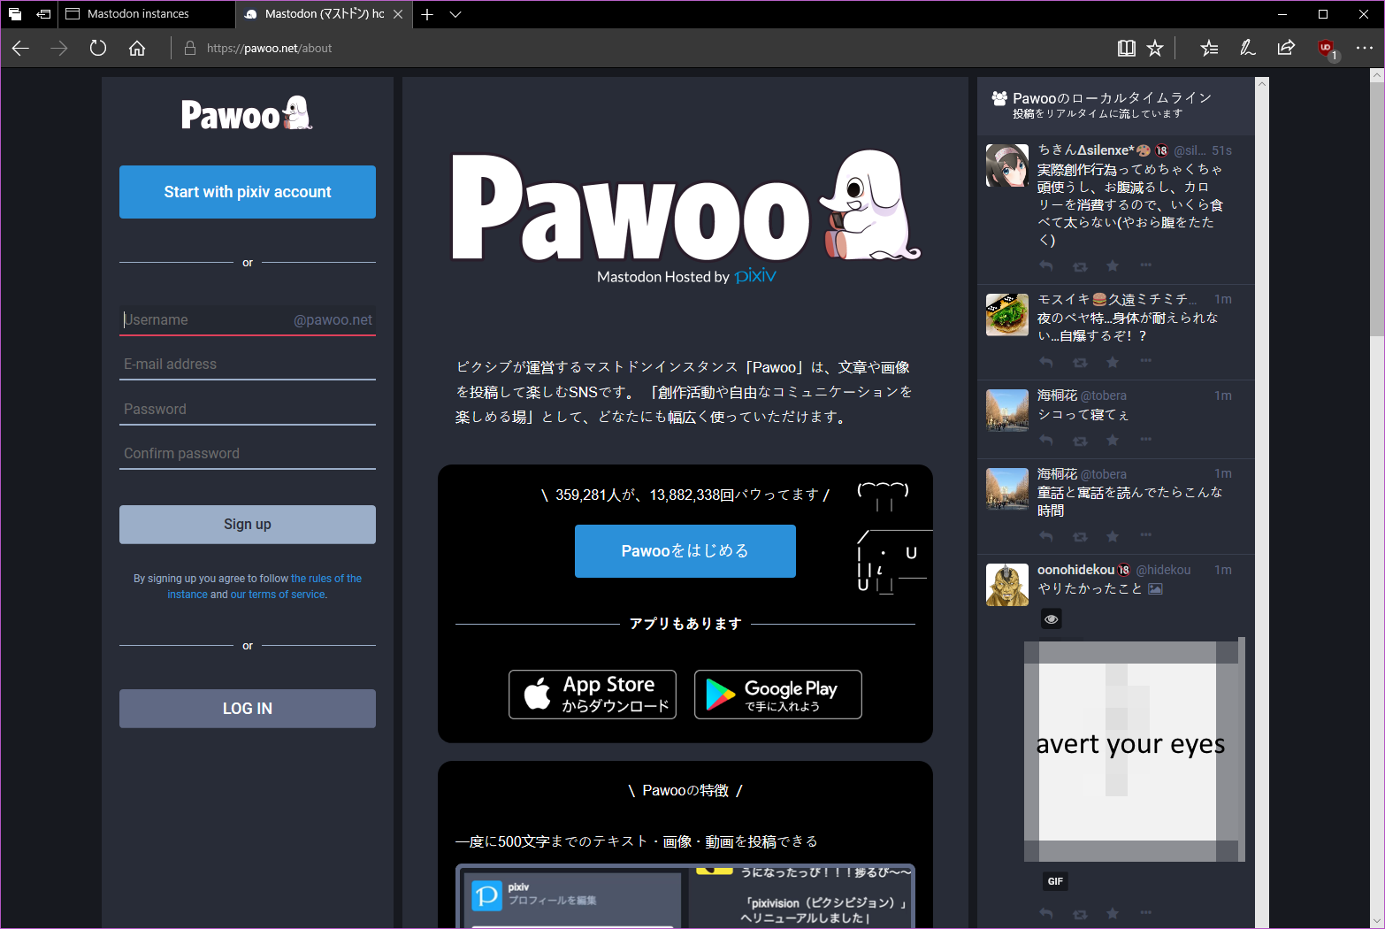
Task: Favourite the シコって寝てぇ post
Action: point(1113,441)
